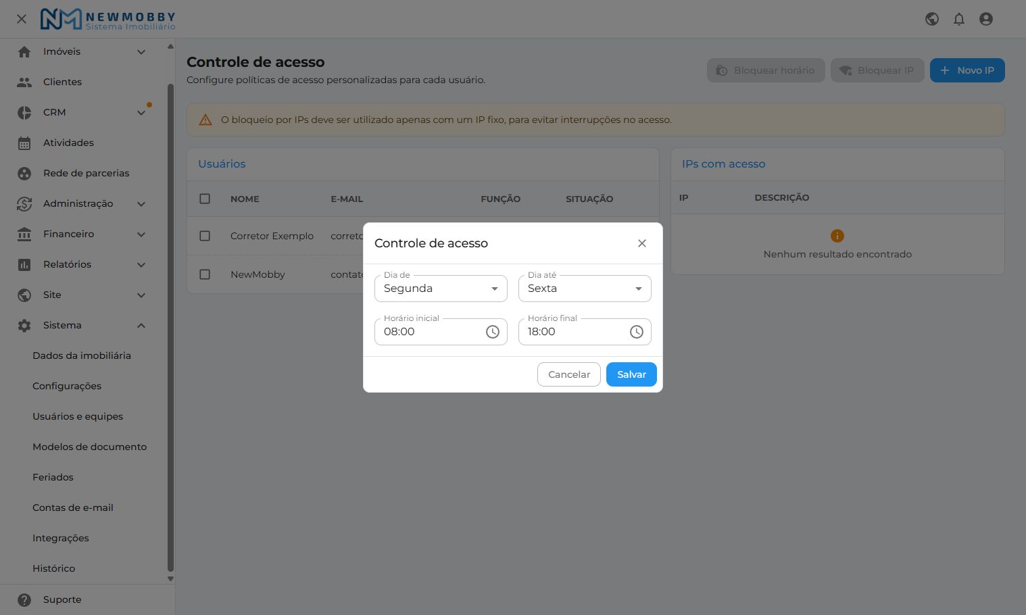1026x615 pixels.
Task: Click the globe icon in top bar
Action: [932, 19]
